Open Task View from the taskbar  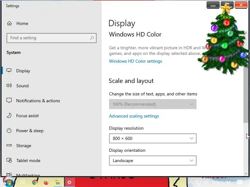[x=22, y=182]
